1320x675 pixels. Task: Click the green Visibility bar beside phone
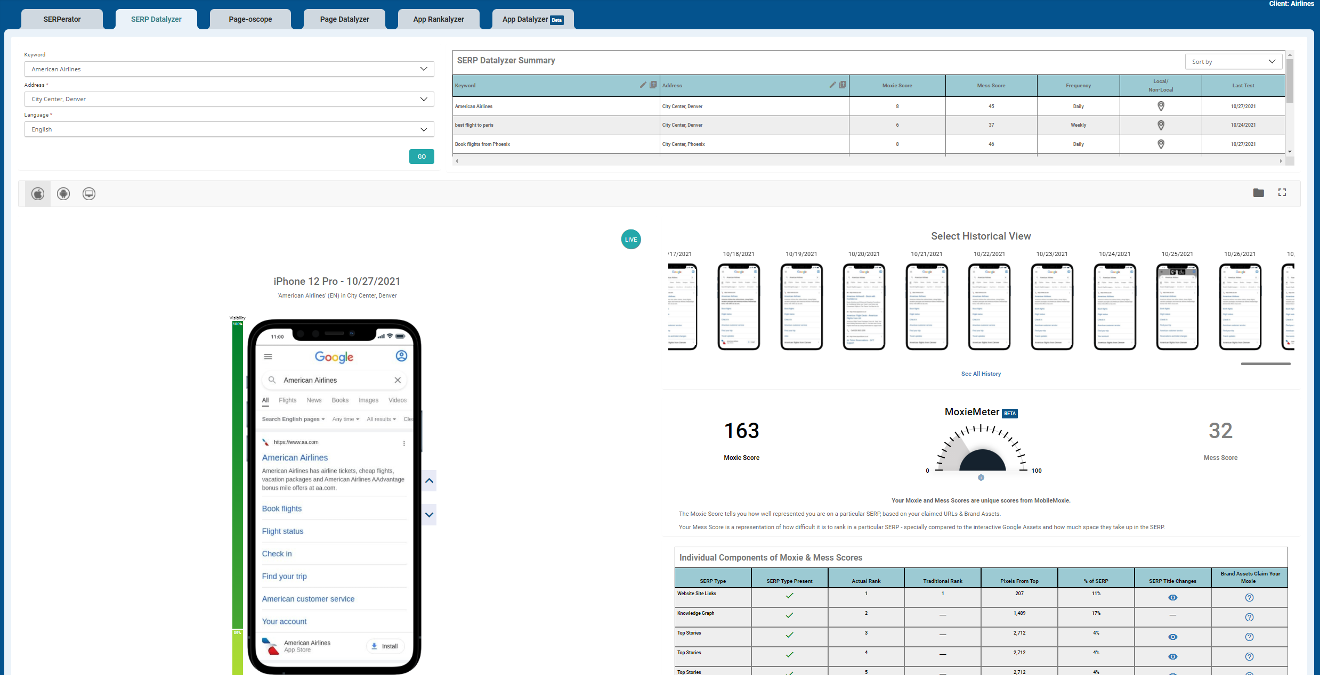[x=238, y=474]
